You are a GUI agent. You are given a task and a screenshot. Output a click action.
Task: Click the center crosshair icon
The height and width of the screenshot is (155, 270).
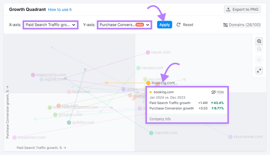259,60
